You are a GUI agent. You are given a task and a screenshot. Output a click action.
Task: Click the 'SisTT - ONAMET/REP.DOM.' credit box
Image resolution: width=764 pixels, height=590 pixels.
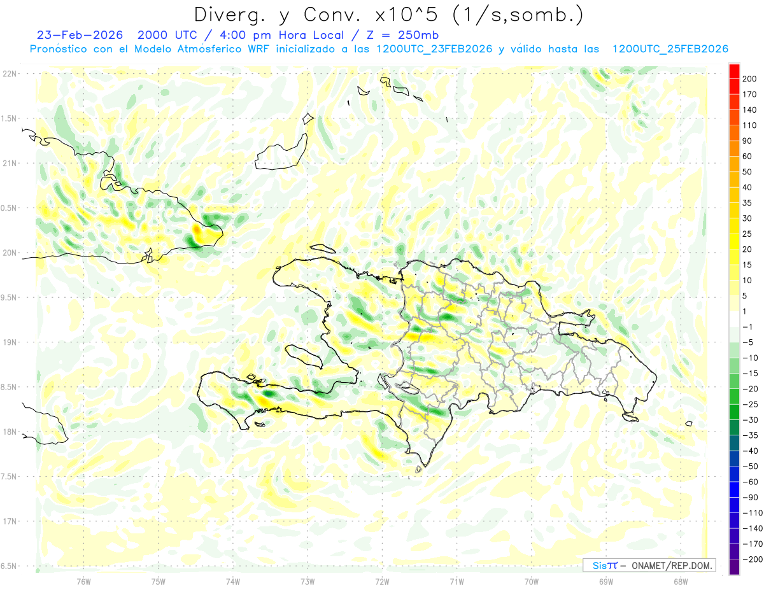click(649, 565)
